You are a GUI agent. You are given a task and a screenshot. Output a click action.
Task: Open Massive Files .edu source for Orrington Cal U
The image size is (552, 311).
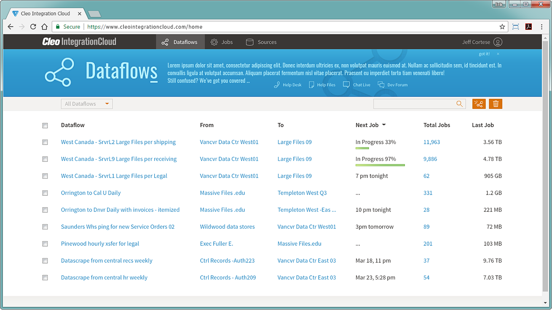tap(222, 193)
